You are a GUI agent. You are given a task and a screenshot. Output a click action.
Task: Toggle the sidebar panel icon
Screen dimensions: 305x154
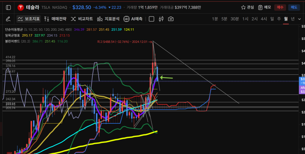coord(8,7)
